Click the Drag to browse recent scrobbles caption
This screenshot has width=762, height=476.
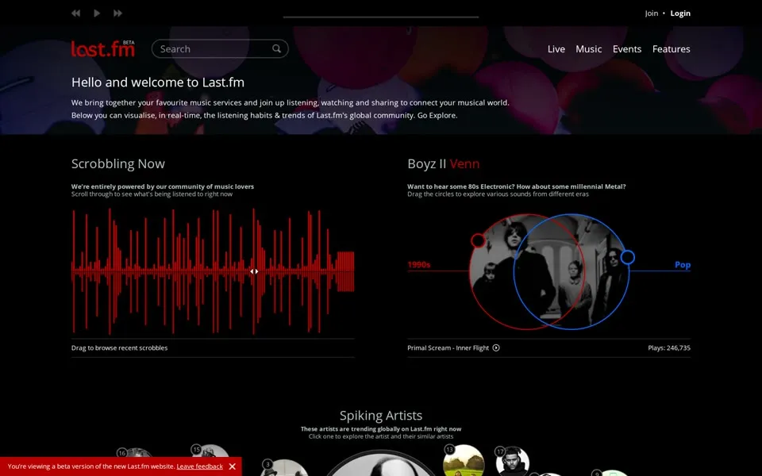tap(120, 347)
